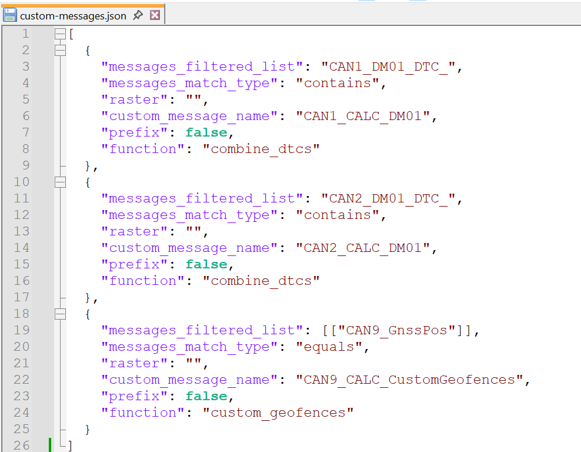Click the value "CAN2_DM01_DTC_"

tap(388, 199)
